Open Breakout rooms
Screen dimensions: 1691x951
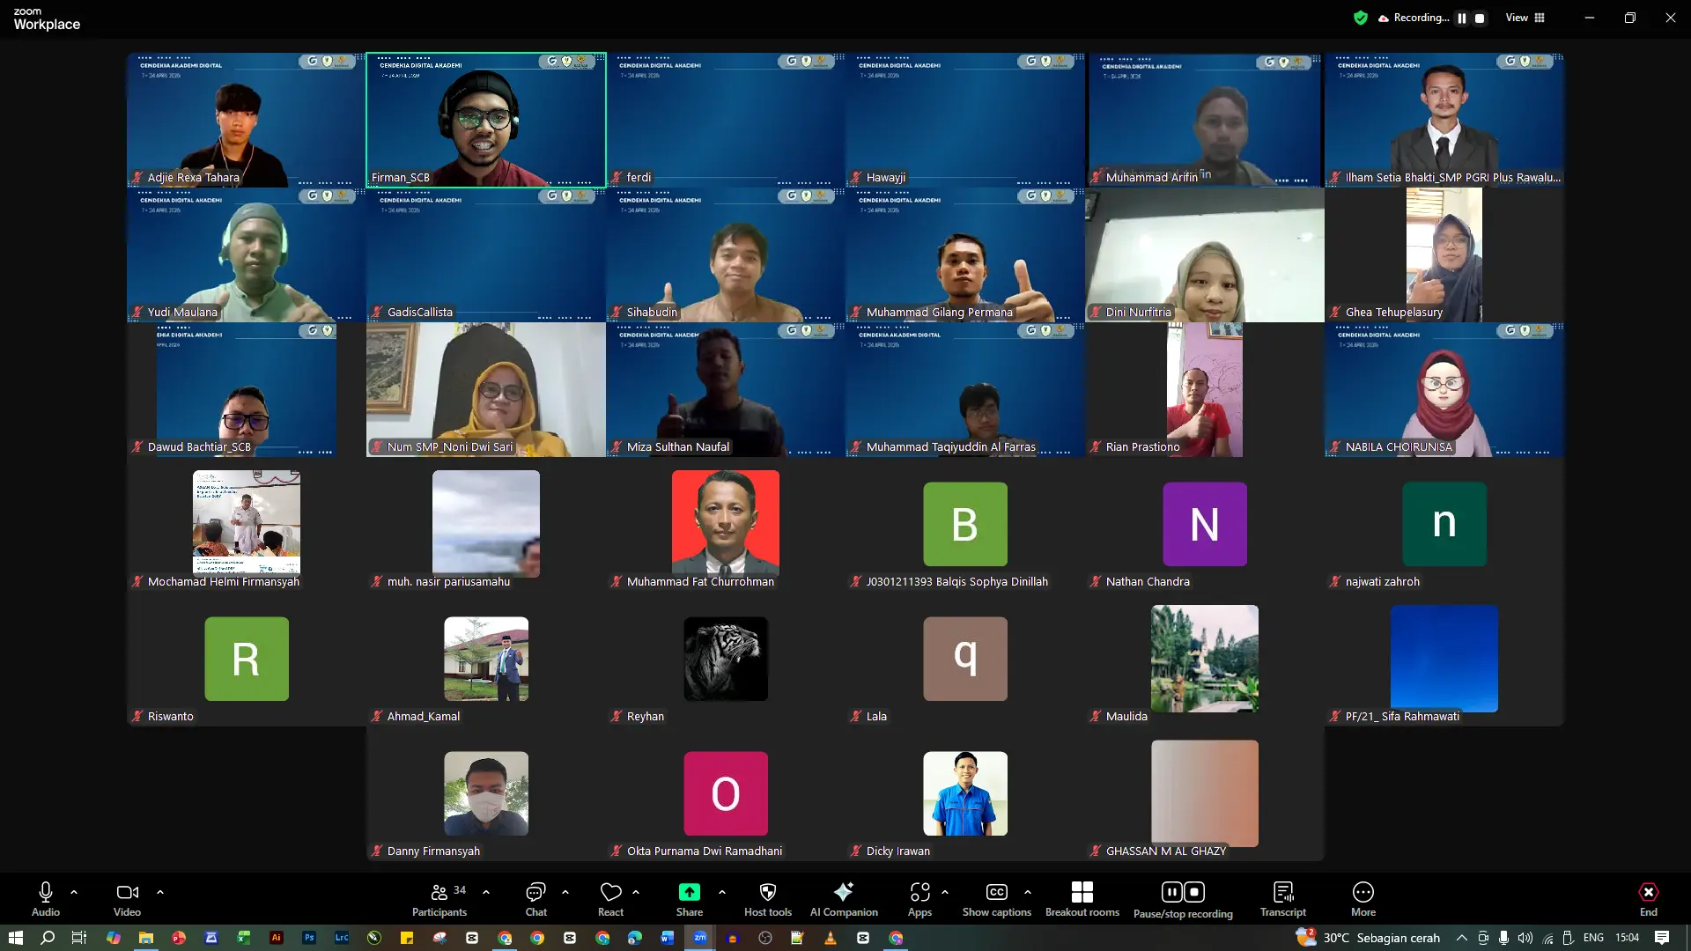(x=1082, y=899)
